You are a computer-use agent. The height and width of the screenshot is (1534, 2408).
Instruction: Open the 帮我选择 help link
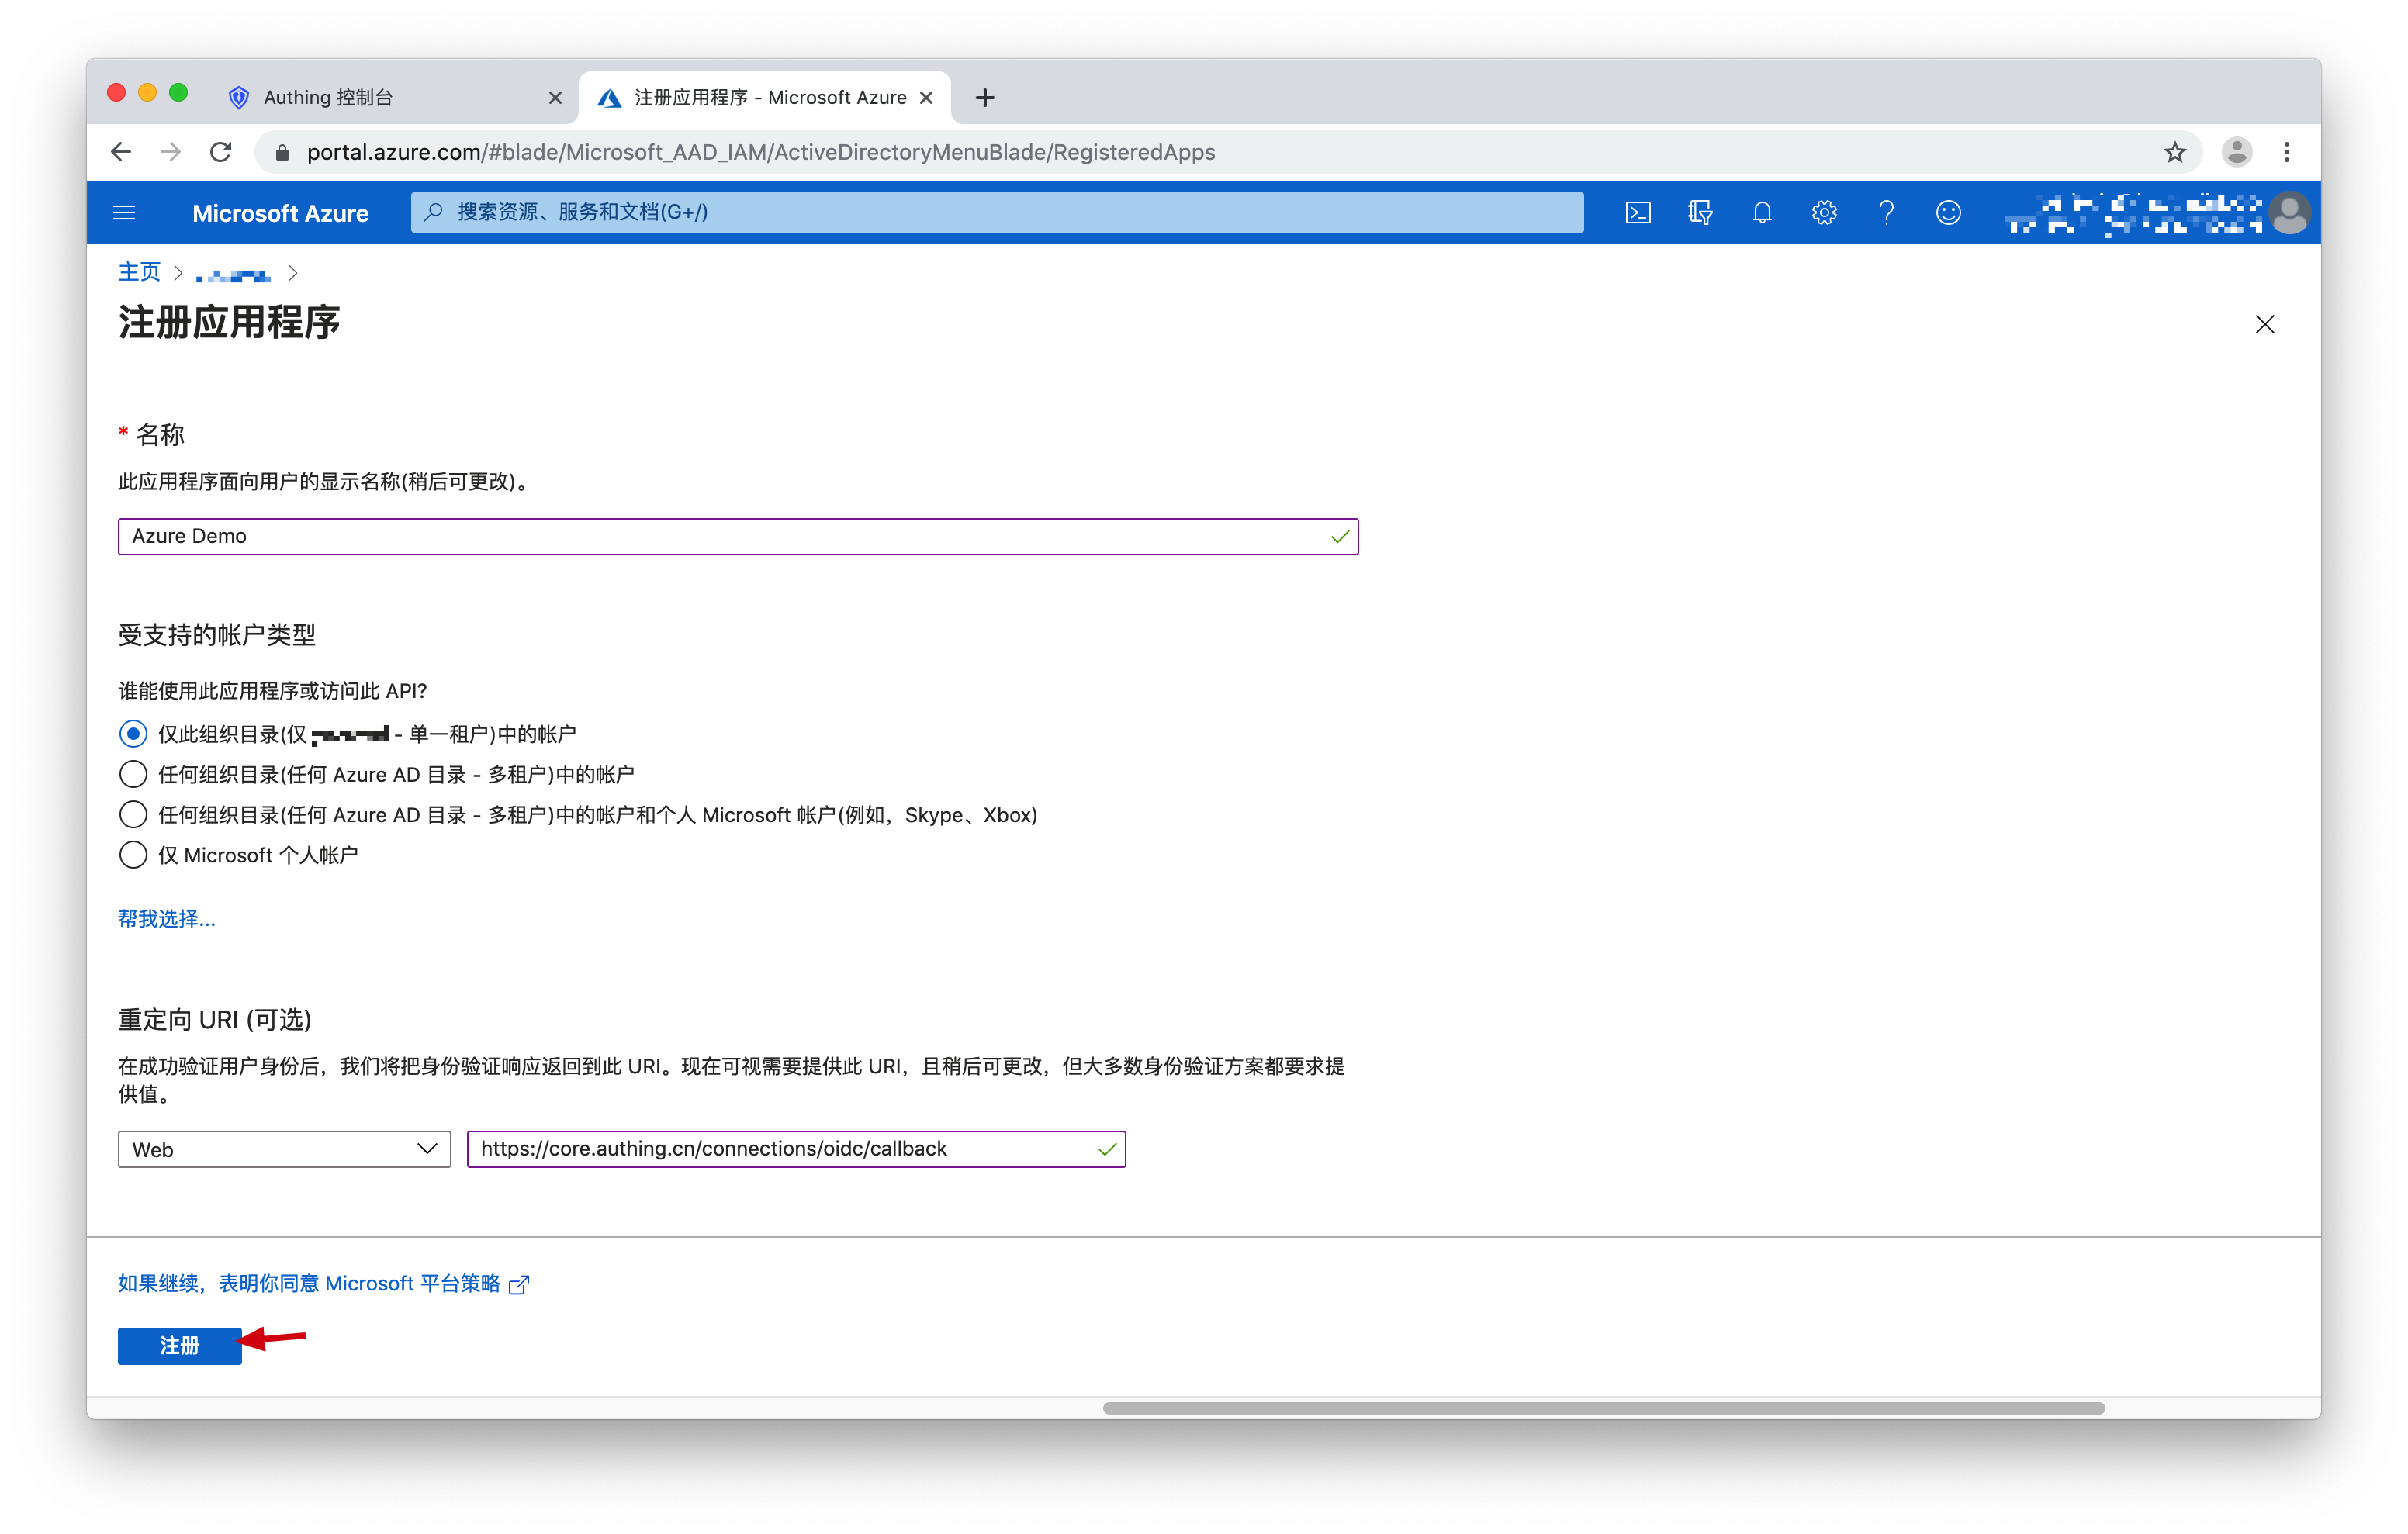click(x=167, y=918)
